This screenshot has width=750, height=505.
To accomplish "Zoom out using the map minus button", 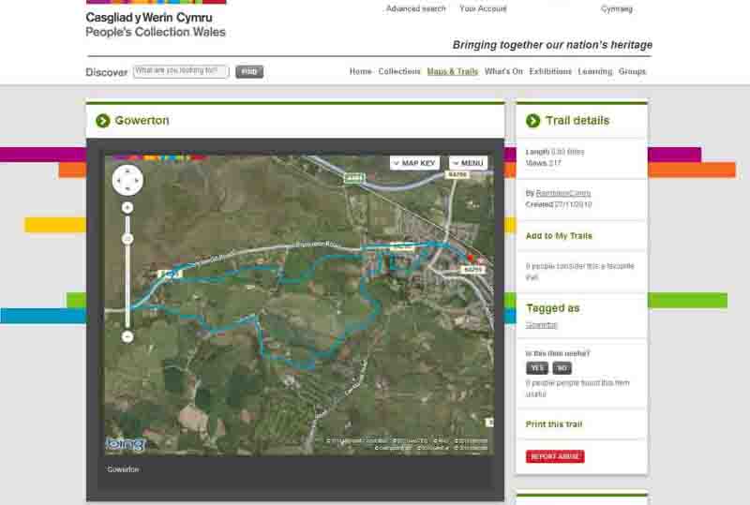I will [x=127, y=336].
